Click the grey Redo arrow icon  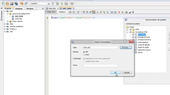(x=26, y=4)
